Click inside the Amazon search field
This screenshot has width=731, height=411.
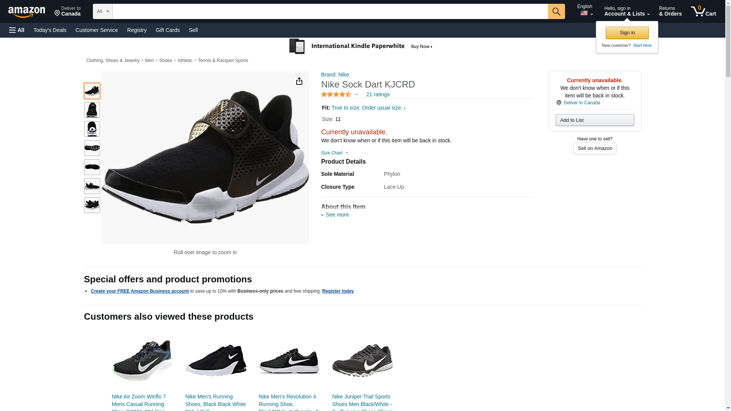click(x=330, y=11)
